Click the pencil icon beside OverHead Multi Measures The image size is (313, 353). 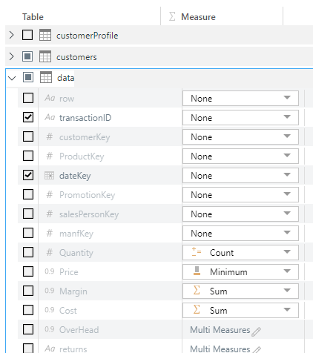click(257, 331)
